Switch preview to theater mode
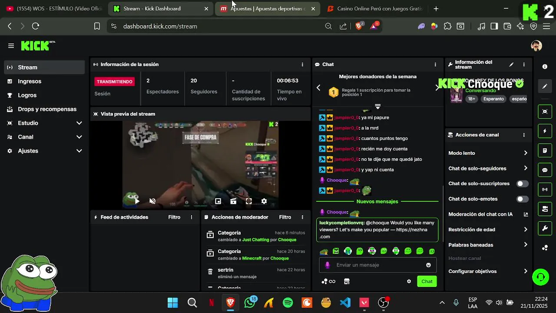This screenshot has width=556, height=313. point(233,201)
